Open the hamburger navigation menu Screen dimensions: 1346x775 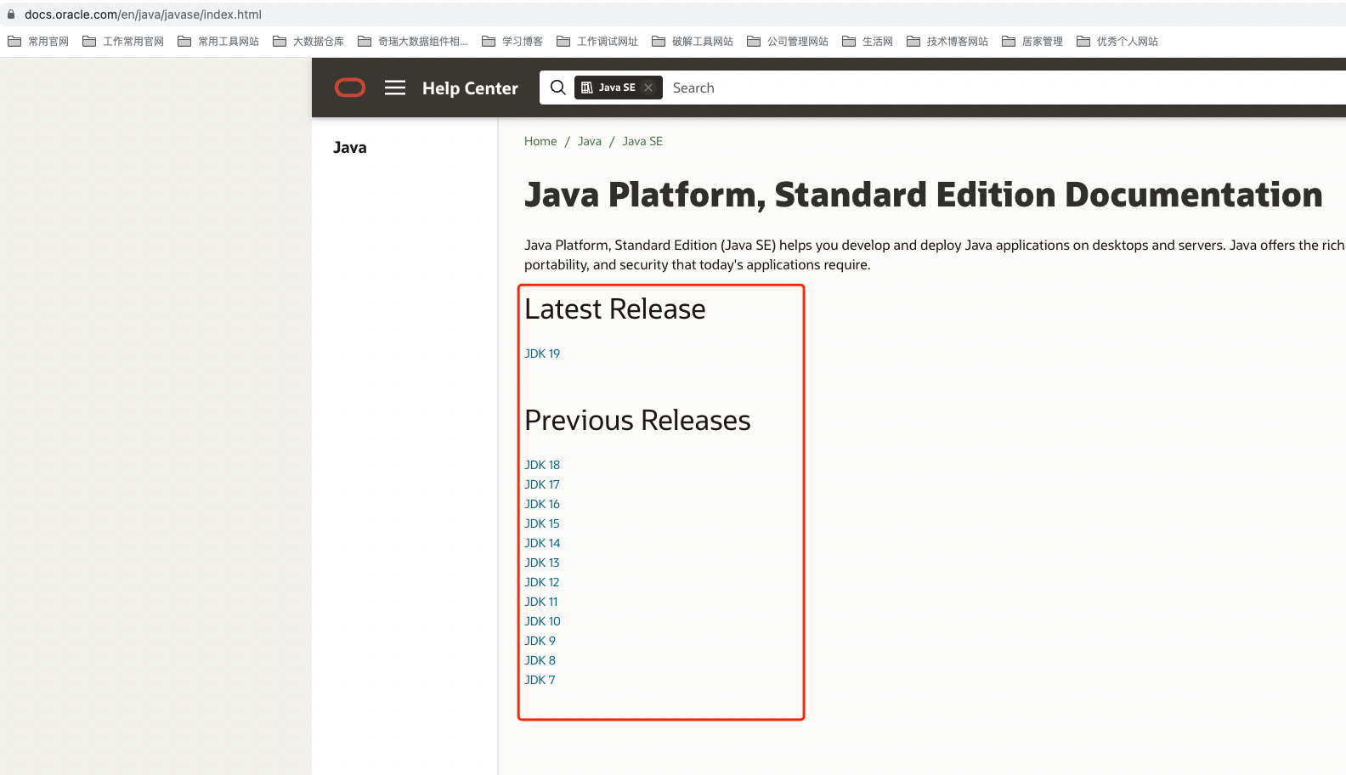395,88
